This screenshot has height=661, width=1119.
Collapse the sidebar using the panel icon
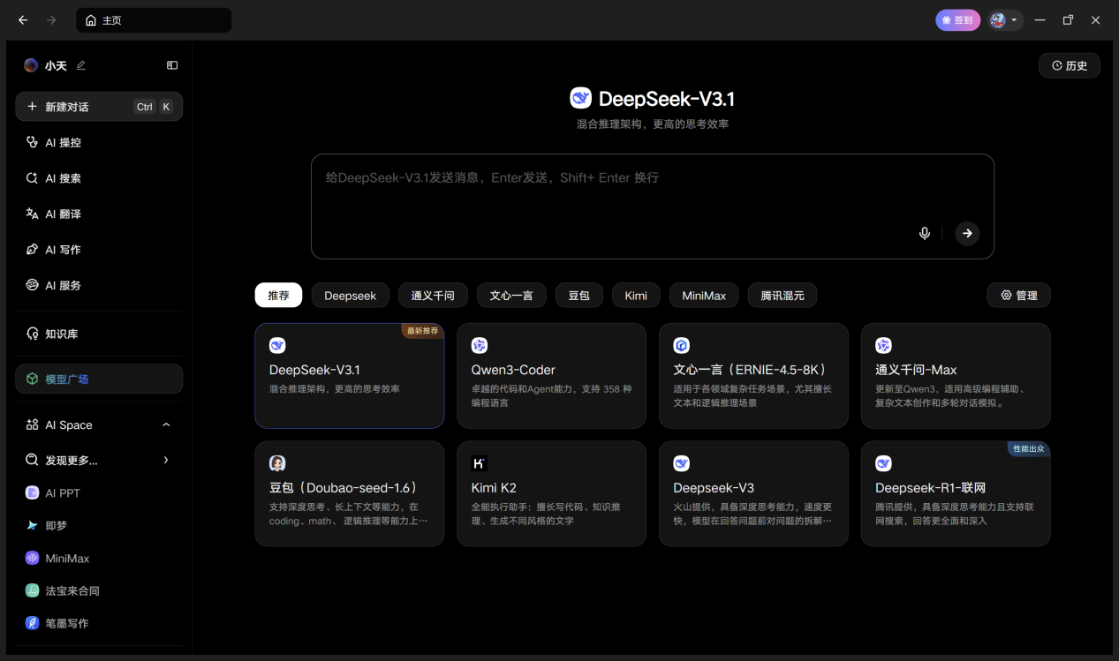tap(172, 65)
